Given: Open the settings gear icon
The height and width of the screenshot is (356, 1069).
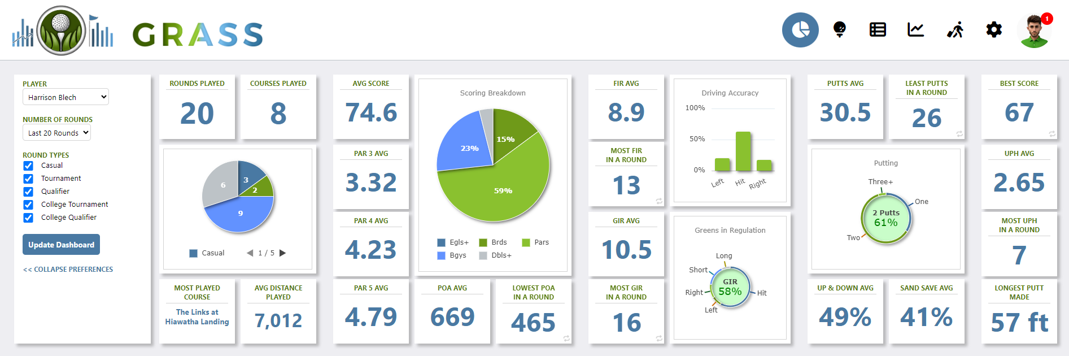Looking at the screenshot, I should click(994, 29).
